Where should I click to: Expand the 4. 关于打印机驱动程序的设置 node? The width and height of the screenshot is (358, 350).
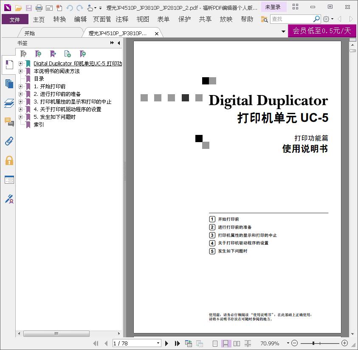20,109
